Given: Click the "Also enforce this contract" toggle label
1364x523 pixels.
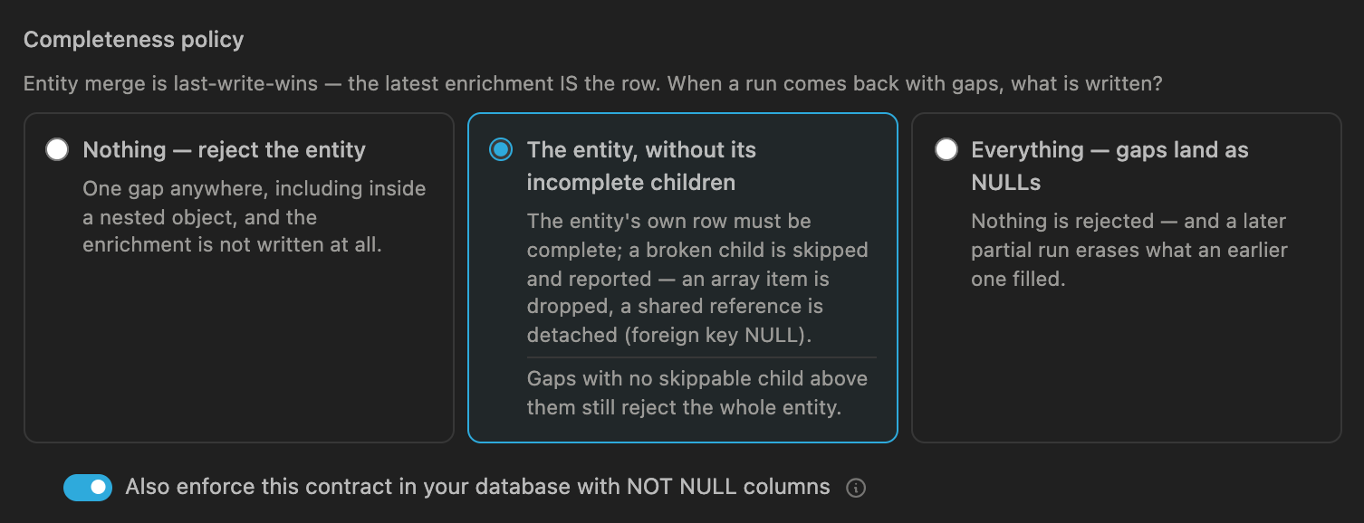Looking at the screenshot, I should (477, 487).
